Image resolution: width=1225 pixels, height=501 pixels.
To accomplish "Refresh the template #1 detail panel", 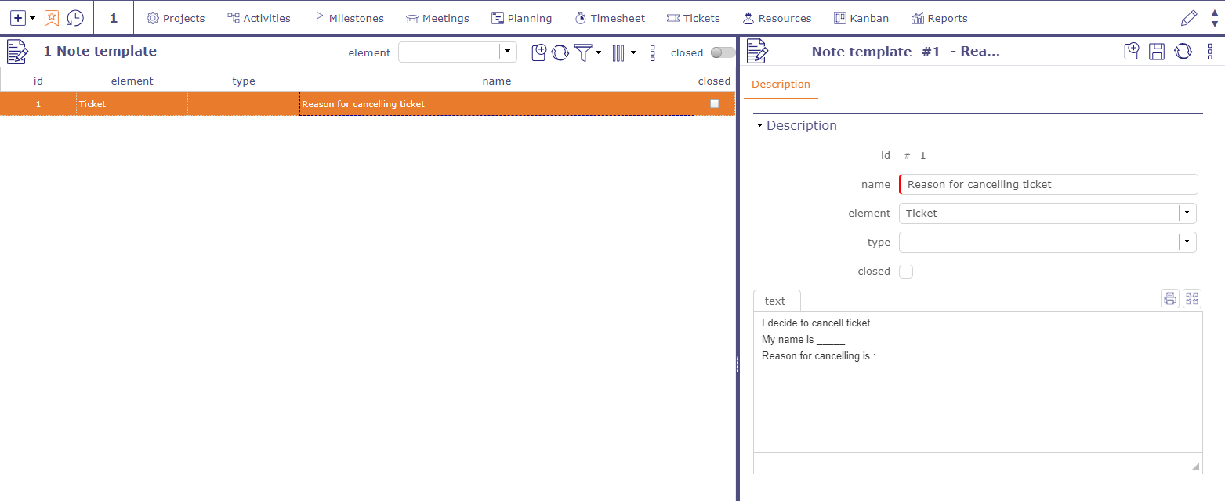I will (x=1183, y=50).
